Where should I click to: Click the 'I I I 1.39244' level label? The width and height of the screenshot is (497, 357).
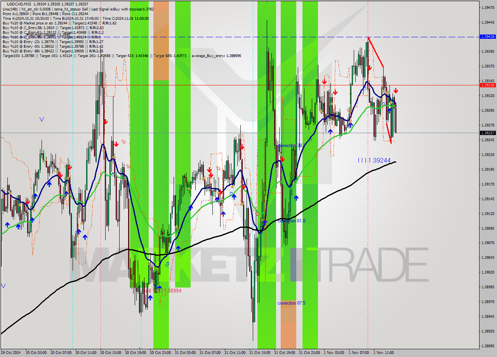(x=374, y=160)
